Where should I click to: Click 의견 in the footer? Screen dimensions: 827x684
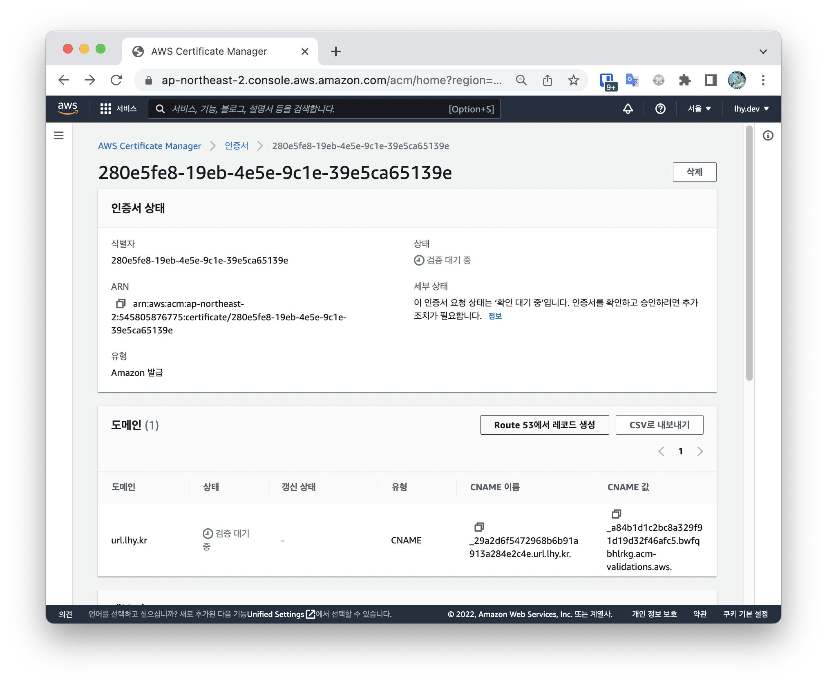point(65,614)
